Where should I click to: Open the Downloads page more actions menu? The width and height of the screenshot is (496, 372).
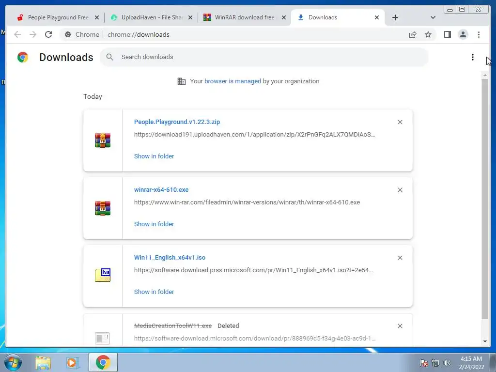tap(473, 57)
